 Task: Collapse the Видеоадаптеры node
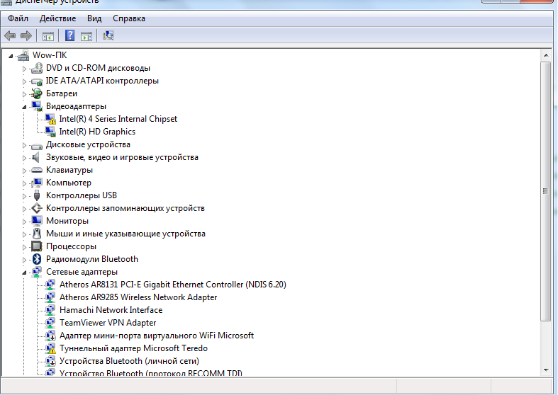[x=24, y=107]
